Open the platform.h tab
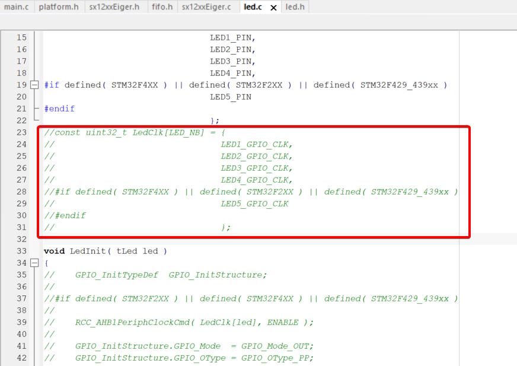This screenshot has height=366, width=517. point(59,7)
